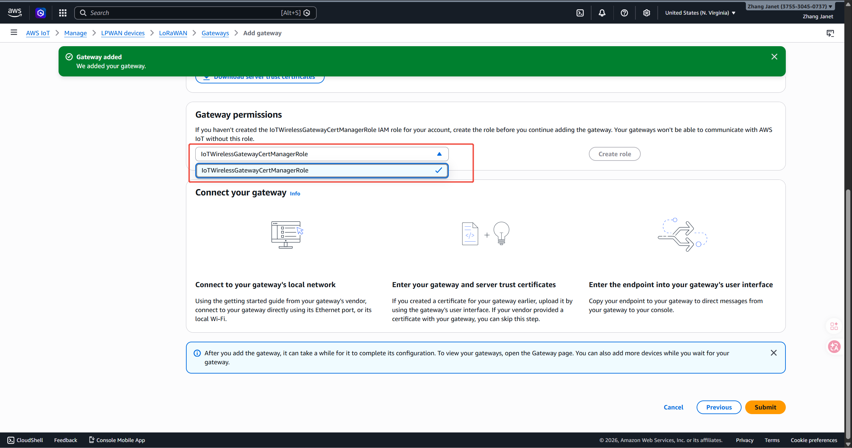Screen dimensions: 852x448
Task: Expand the Zhang Janet account menu
Action: 789,6
